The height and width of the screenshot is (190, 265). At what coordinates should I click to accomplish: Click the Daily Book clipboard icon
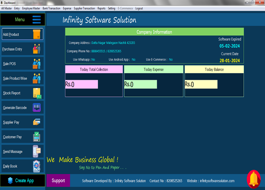click(x=36, y=166)
